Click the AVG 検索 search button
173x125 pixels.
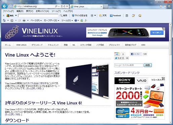(x=64, y=16)
